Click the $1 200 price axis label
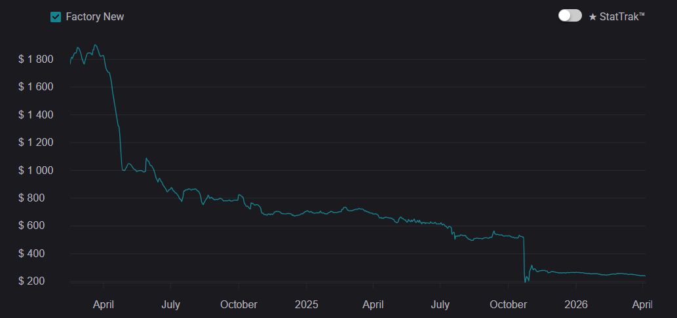677x318 pixels. point(35,143)
